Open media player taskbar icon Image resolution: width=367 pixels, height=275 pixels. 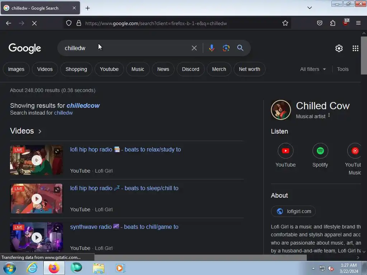120,268
